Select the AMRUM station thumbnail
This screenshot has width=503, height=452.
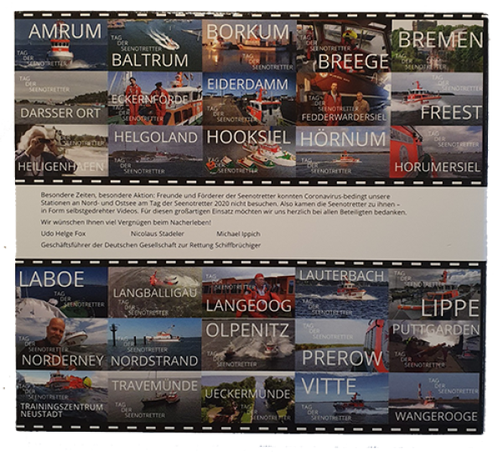pyautogui.click(x=61, y=45)
